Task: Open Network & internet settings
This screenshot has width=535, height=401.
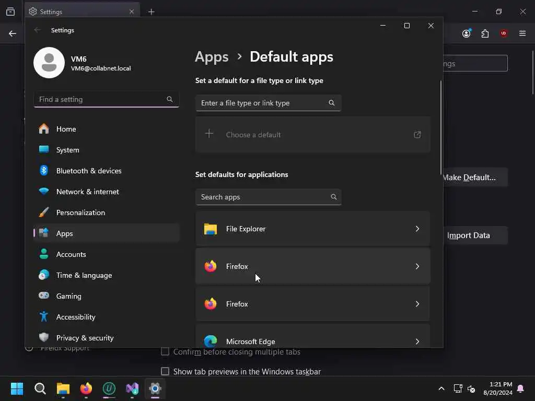Action: click(x=107, y=192)
